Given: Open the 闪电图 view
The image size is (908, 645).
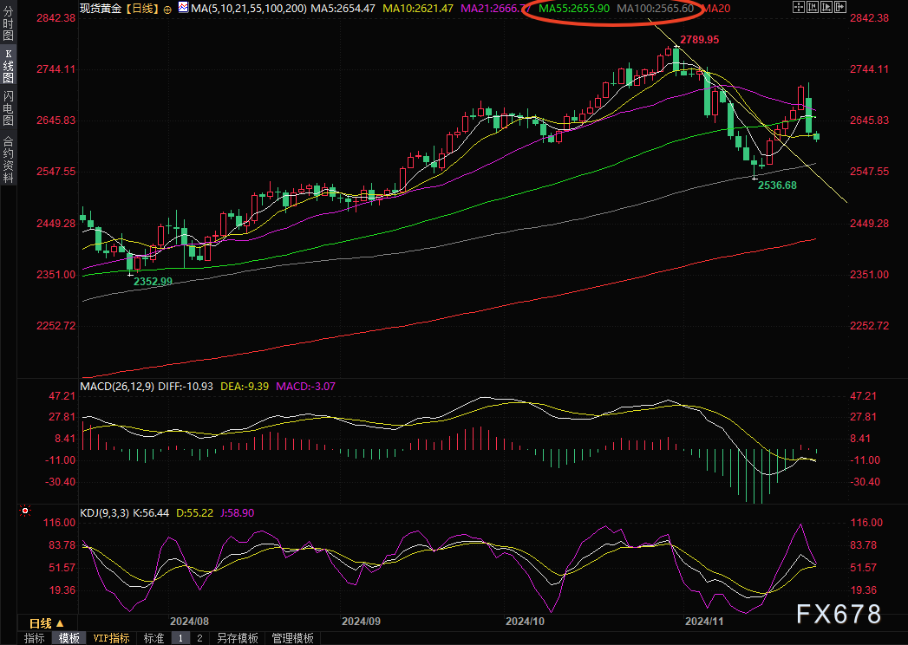Looking at the screenshot, I should pyautogui.click(x=8, y=109).
